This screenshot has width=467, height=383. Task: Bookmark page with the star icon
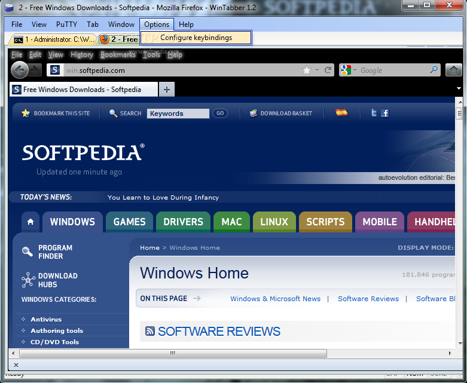click(x=307, y=71)
